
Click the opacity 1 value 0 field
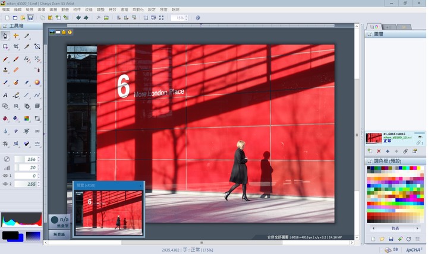point(26,176)
